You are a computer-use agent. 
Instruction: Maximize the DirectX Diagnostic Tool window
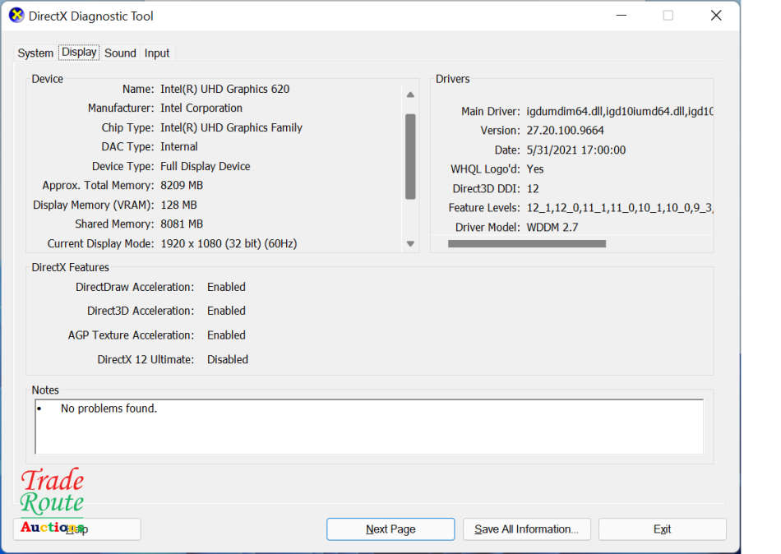coord(668,16)
